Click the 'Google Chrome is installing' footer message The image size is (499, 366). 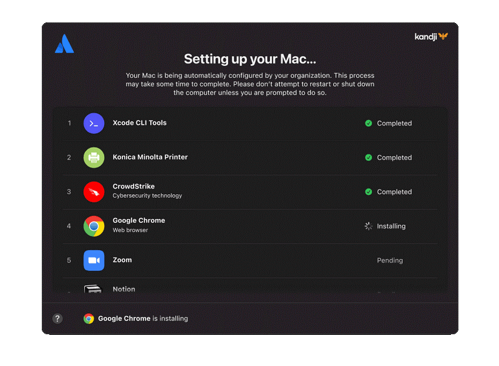(x=143, y=318)
